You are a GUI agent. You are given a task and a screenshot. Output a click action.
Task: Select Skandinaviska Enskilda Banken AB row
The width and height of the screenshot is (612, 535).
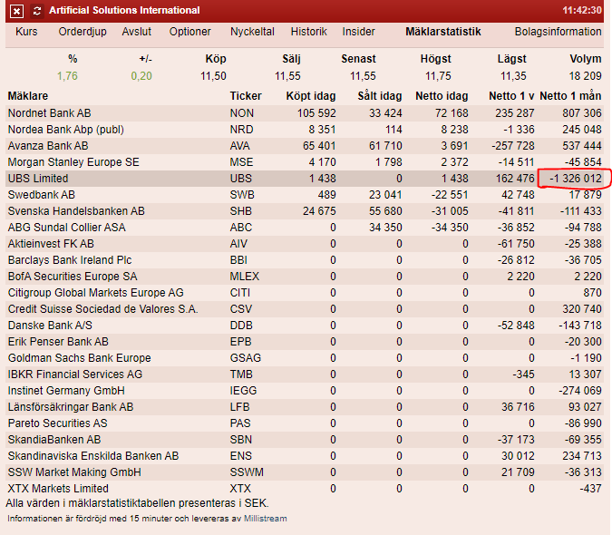305,456
